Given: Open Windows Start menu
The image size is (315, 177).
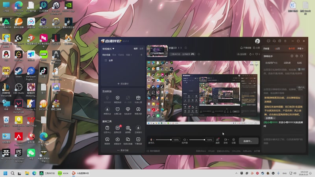Looking at the screenshot, I should pos(6,173).
